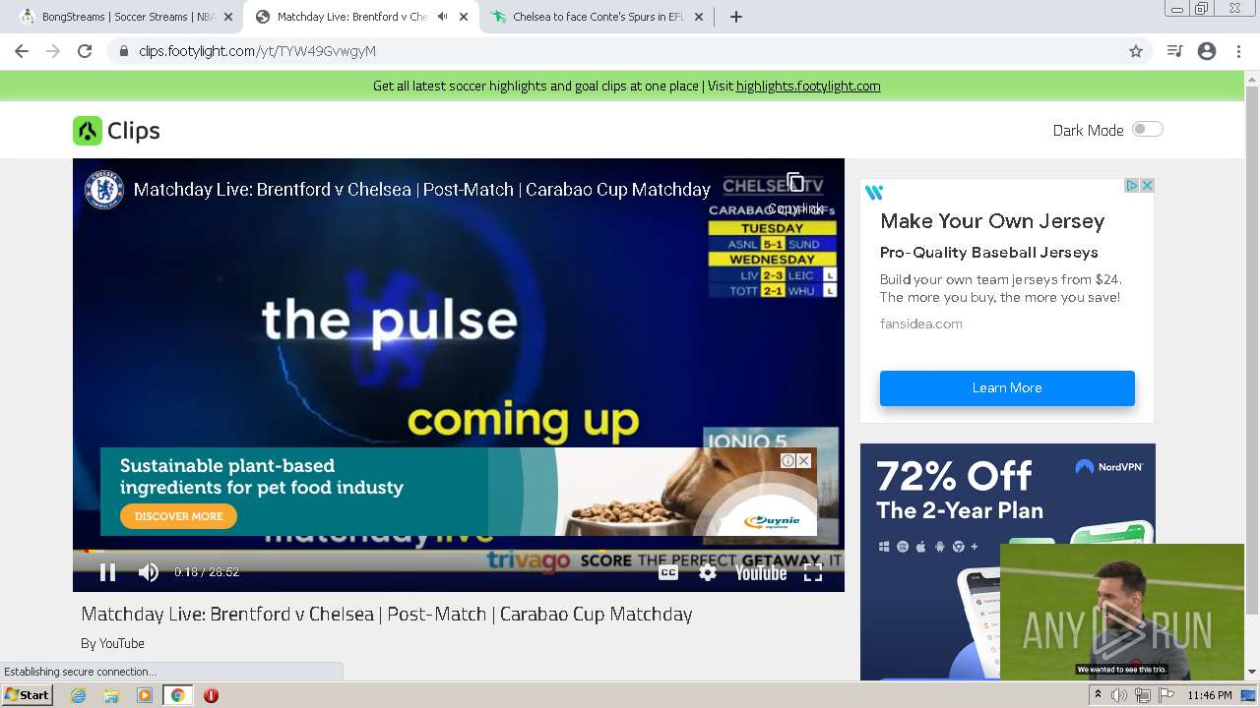Open the media control icon in toolbar
The width and height of the screenshot is (1260, 708).
(x=1174, y=51)
